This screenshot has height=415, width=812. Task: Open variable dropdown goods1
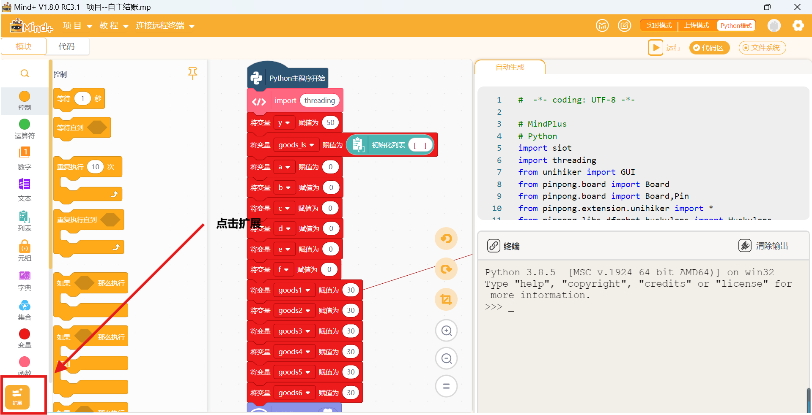tap(294, 290)
